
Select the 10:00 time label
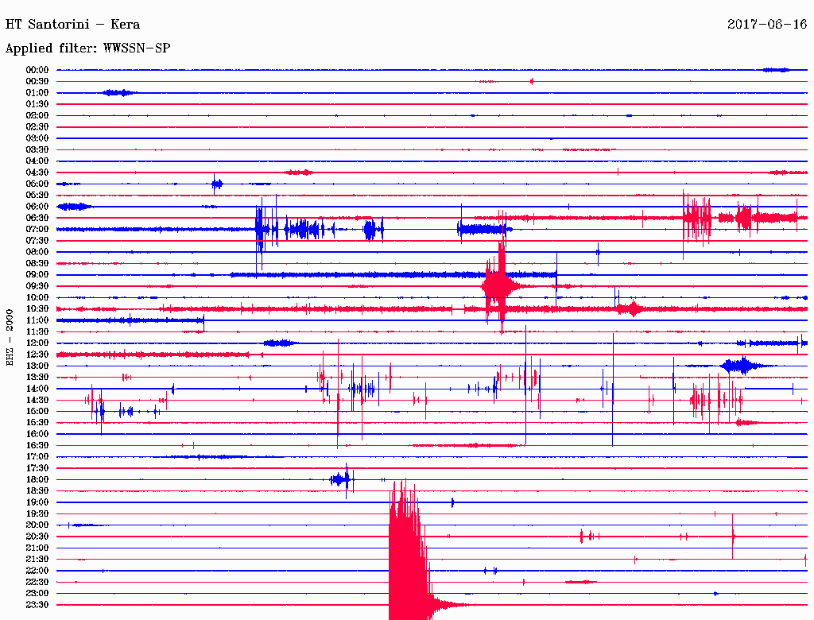pyautogui.click(x=37, y=297)
